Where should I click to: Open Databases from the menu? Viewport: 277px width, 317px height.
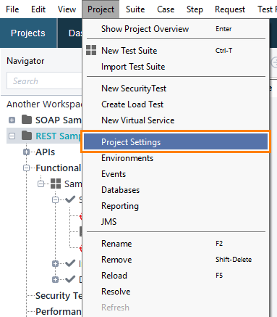pos(176,190)
